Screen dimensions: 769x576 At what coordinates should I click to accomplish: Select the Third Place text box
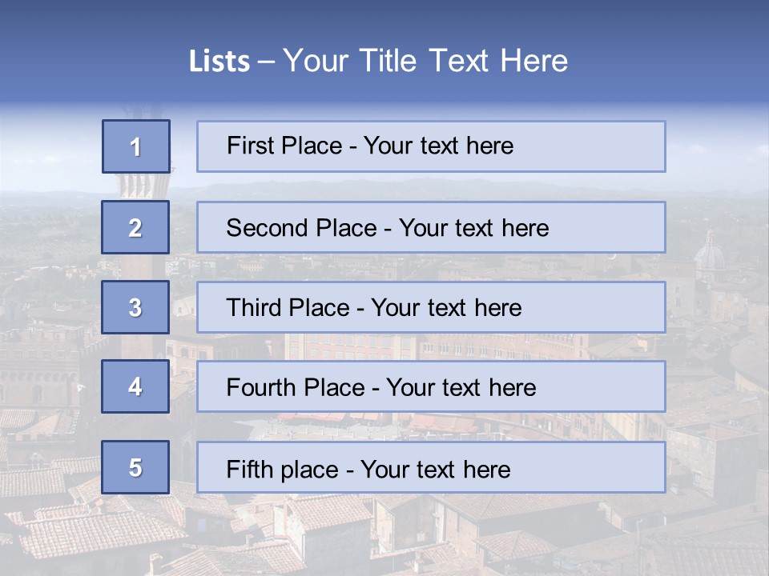(431, 307)
